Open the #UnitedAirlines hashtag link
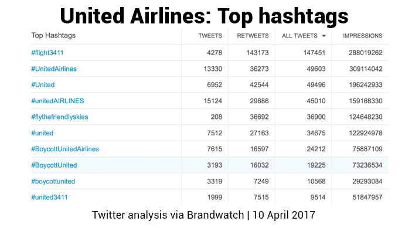412x228 pixels. [x=54, y=69]
